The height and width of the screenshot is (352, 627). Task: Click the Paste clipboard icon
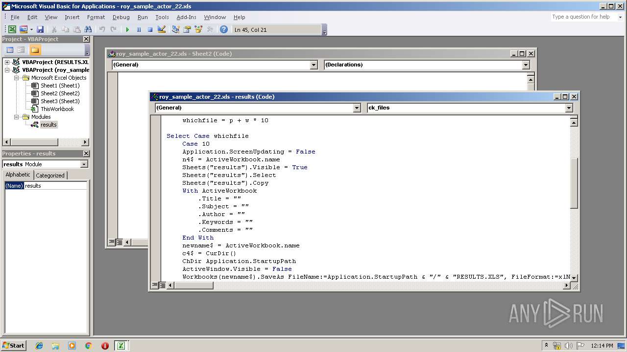coord(76,29)
